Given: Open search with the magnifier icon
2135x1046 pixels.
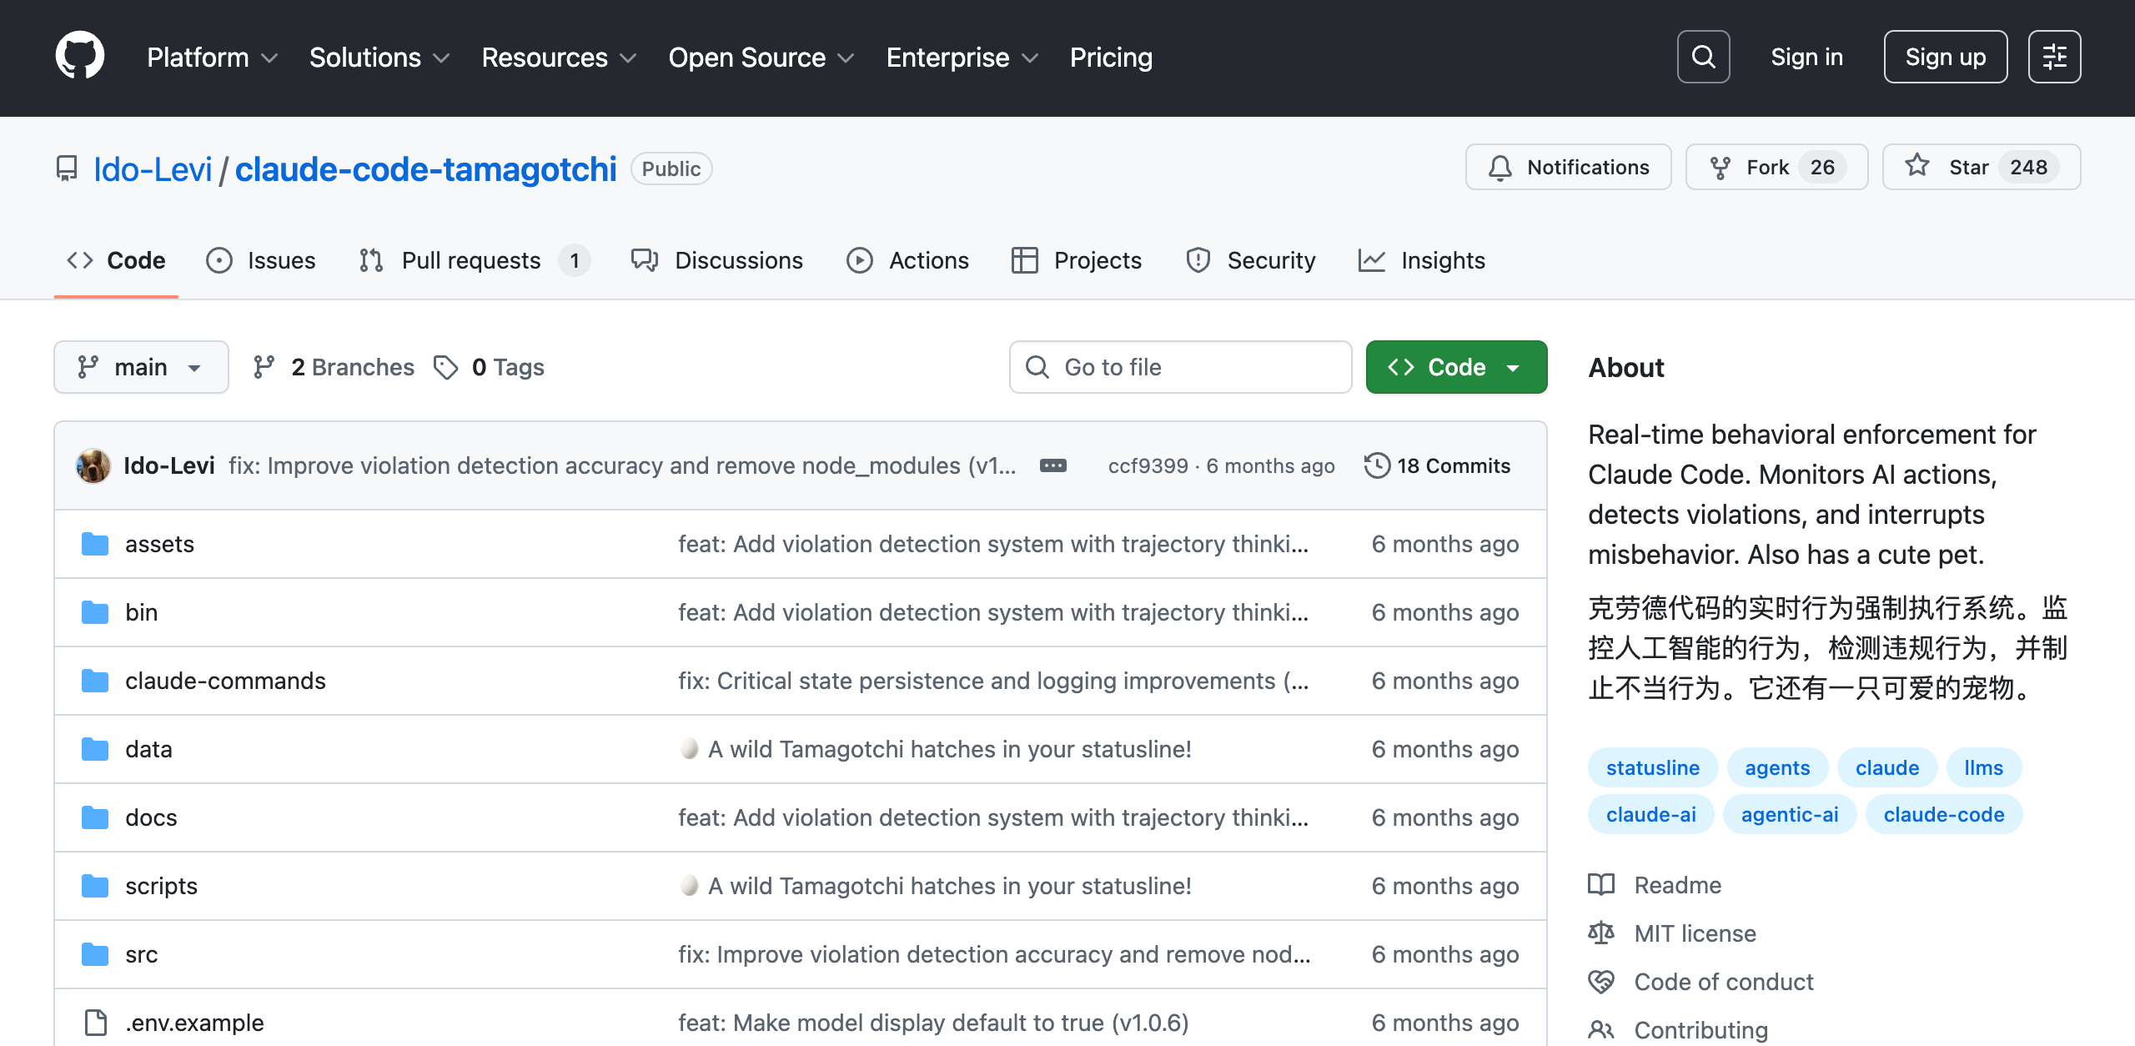Looking at the screenshot, I should tap(1703, 57).
